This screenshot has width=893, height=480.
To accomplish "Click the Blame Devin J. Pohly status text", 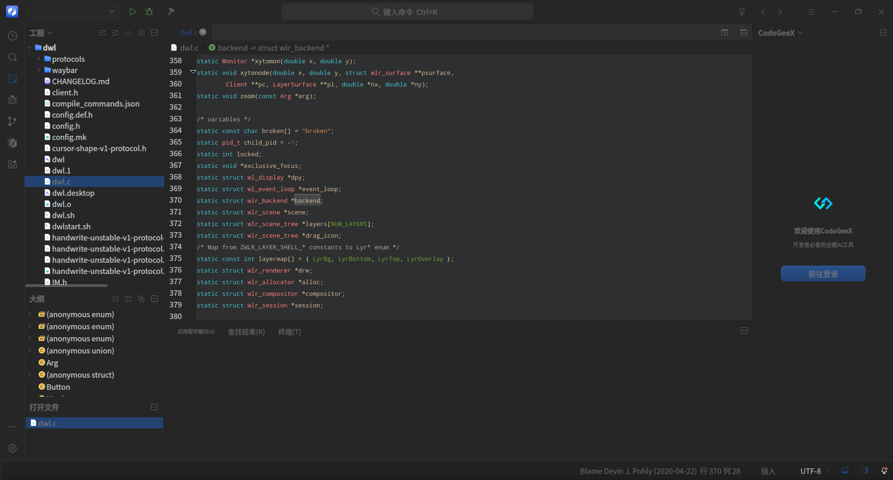I will [638, 471].
